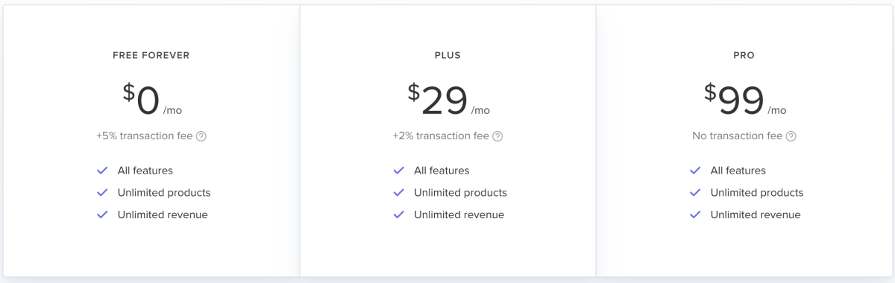The height and width of the screenshot is (283, 895).
Task: Click checkmark next to Pro All features
Action: tap(695, 171)
